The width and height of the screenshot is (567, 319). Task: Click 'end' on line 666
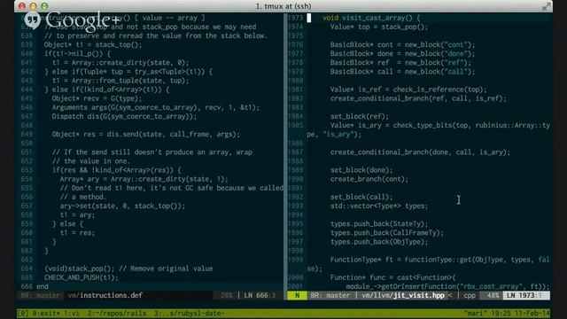43,286
